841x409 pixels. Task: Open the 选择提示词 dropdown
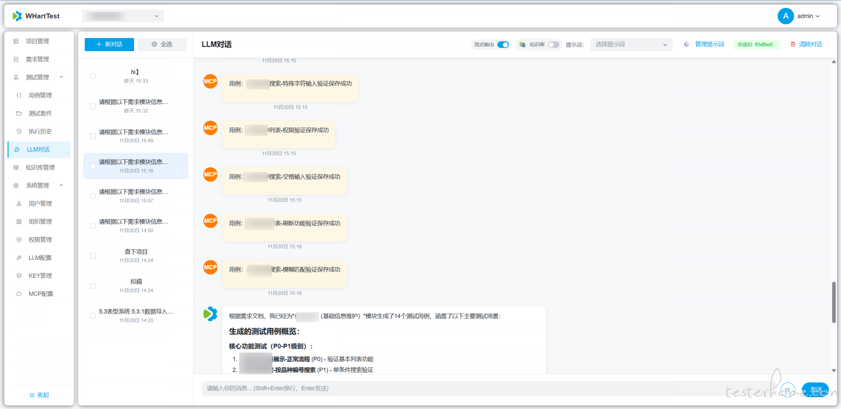pyautogui.click(x=631, y=45)
